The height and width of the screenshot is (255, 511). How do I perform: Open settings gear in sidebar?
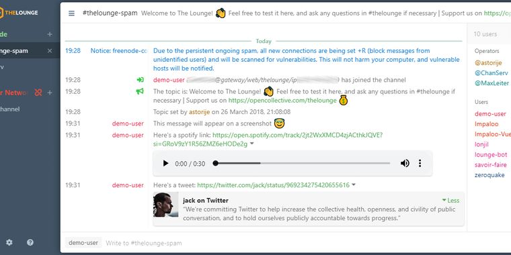pyautogui.click(x=9, y=242)
